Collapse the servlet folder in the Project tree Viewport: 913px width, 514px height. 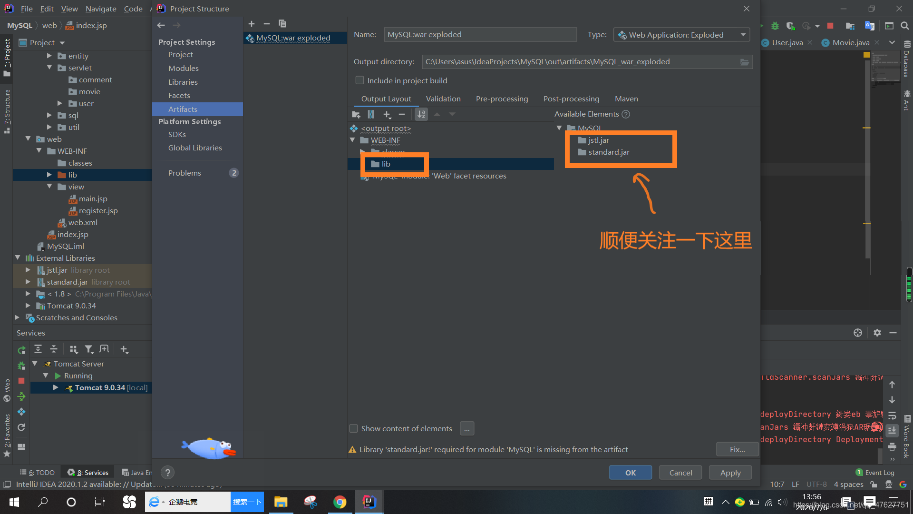(x=49, y=68)
